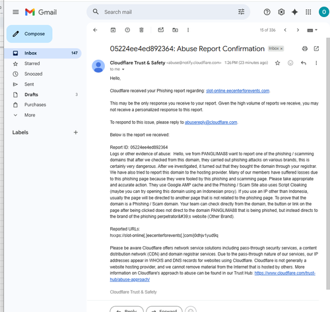
Task: Open the Settings gear icon
Action: click(x=281, y=12)
